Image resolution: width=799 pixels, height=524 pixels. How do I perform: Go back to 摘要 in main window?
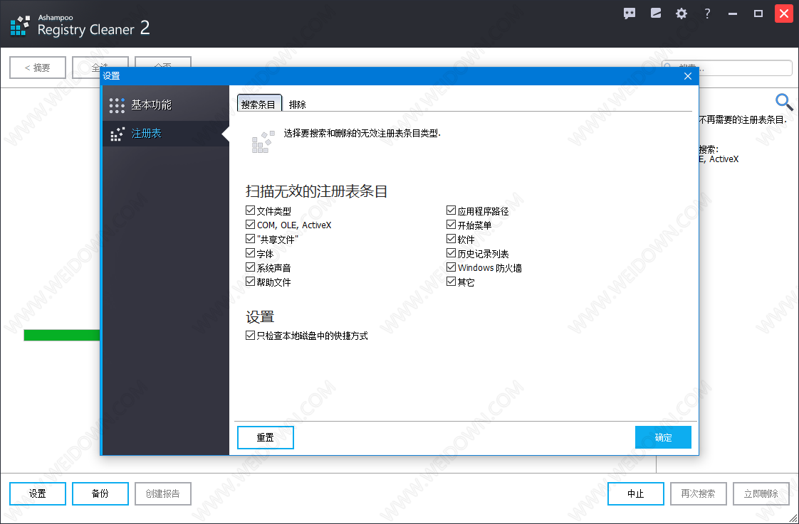tap(38, 68)
